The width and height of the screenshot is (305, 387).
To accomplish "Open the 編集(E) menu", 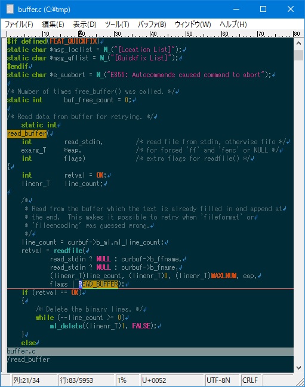I will [53, 24].
